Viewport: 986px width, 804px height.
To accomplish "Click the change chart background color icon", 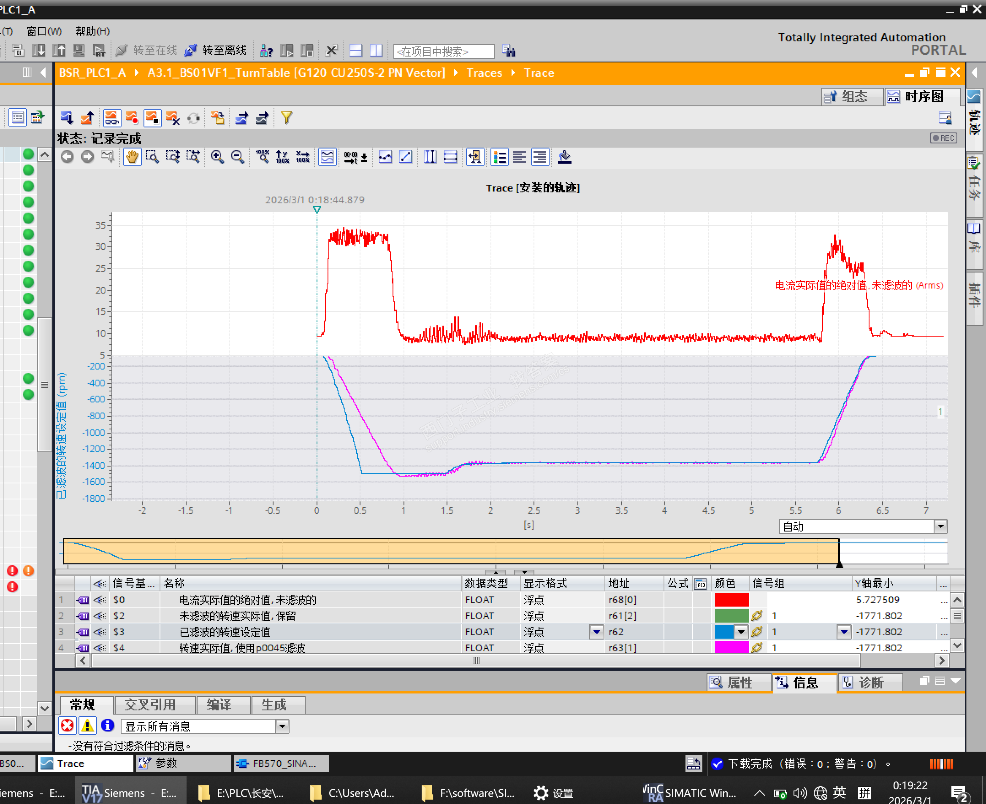I will click(564, 157).
